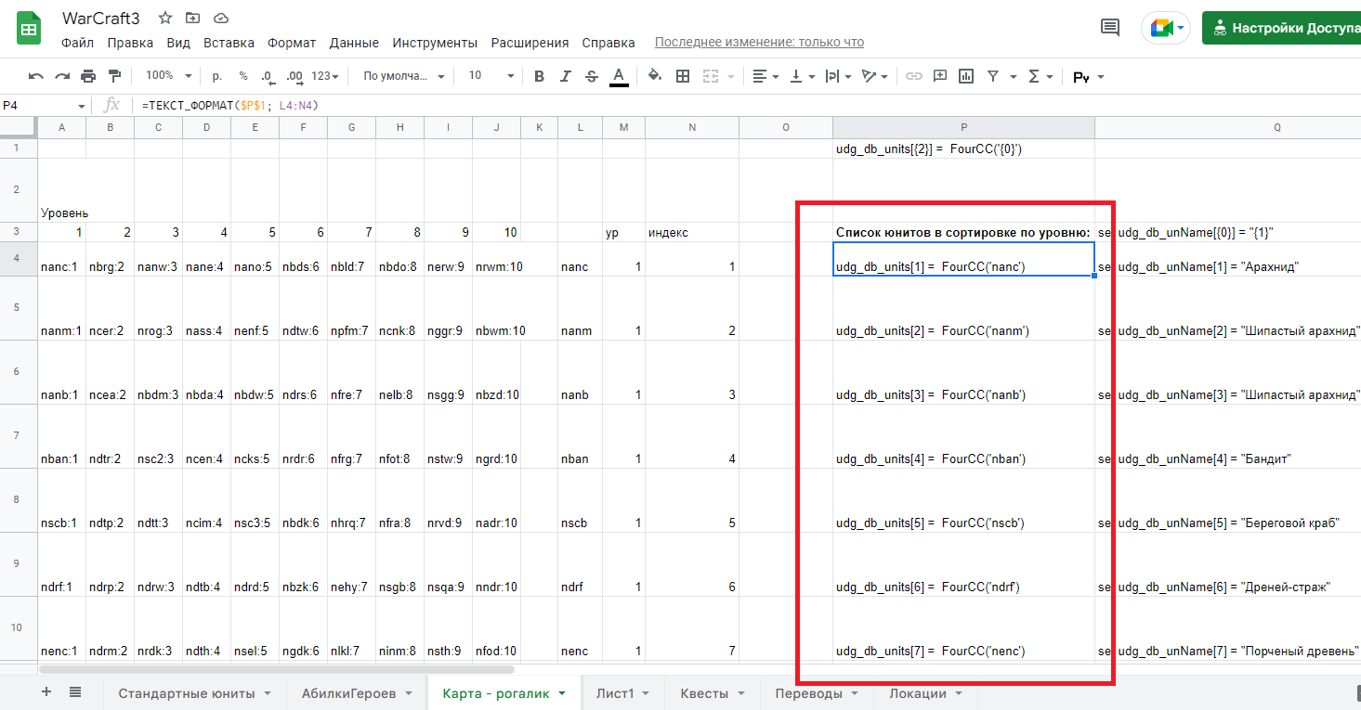This screenshot has width=1361, height=710.
Task: Switch to the Переводы sheet tab
Action: point(818,693)
